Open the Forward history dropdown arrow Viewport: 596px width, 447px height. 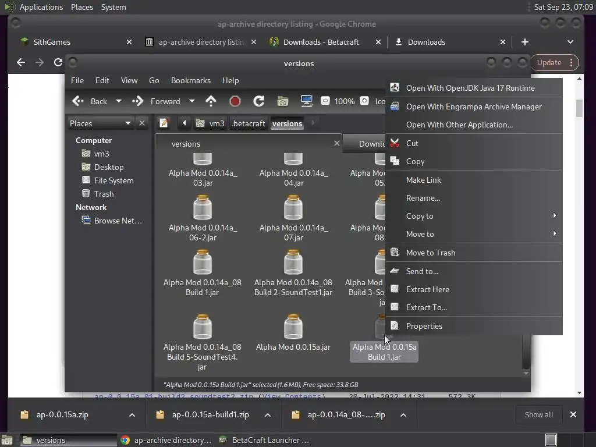(x=192, y=101)
